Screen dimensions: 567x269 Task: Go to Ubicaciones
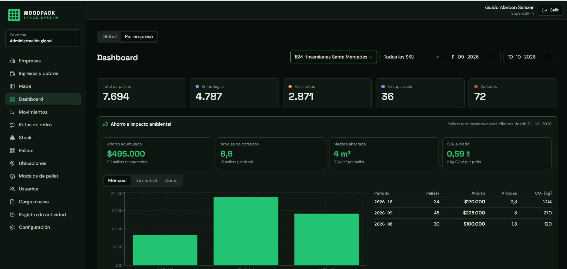click(43, 163)
